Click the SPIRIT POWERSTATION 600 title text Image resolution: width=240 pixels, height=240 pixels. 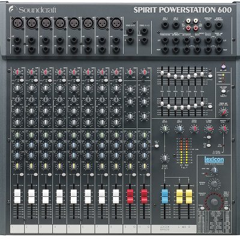point(182,10)
